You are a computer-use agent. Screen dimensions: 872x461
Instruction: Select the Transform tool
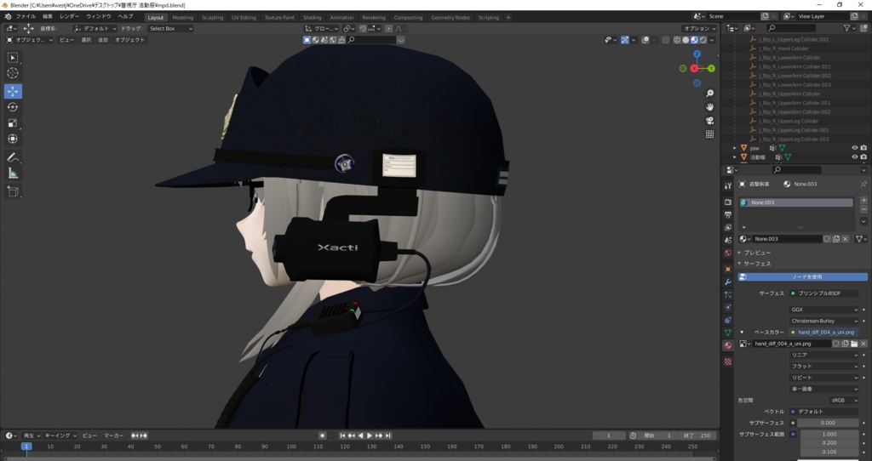[x=13, y=139]
